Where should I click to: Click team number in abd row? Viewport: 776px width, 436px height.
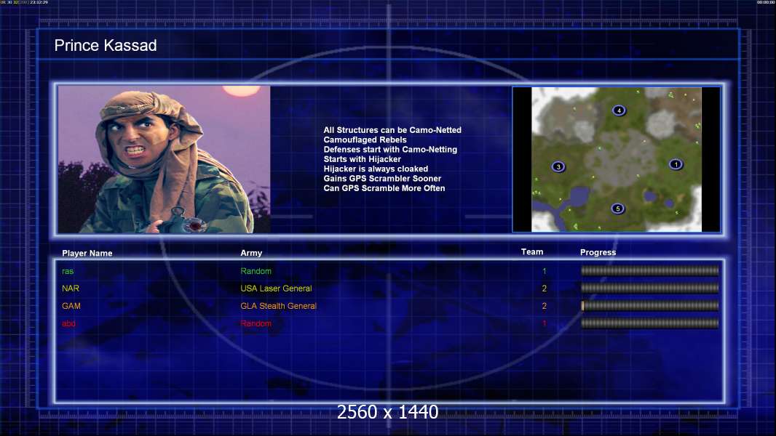545,323
